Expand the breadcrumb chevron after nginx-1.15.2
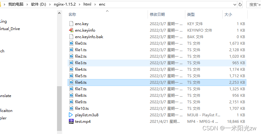Image resolution: width=261 pixels, height=134 pixels. pos(79,4)
